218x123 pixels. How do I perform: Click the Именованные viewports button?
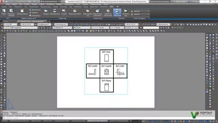(x=35, y=10)
